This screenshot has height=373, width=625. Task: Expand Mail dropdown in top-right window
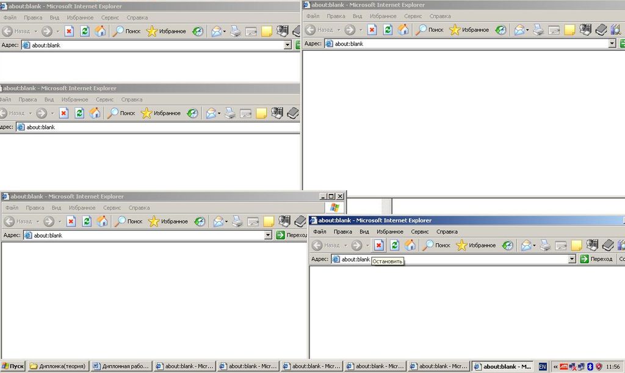coord(528,29)
